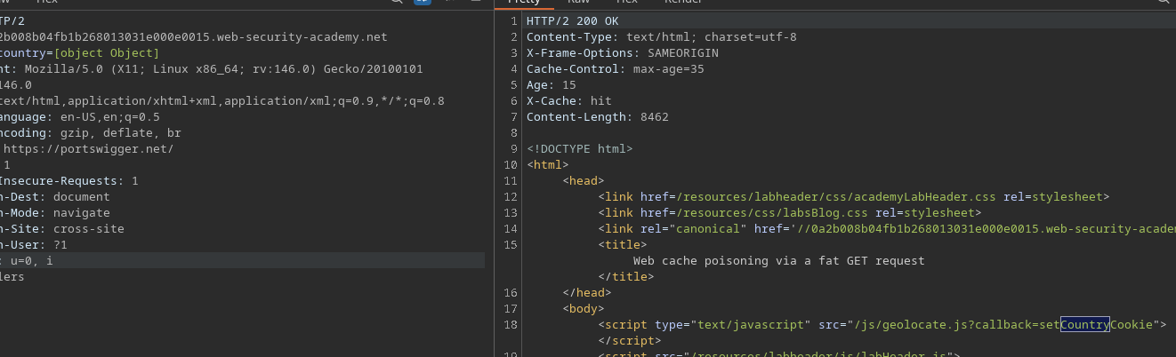
Task: Toggle the blue-highlighted icon in the request toolbar
Action: (423, 3)
